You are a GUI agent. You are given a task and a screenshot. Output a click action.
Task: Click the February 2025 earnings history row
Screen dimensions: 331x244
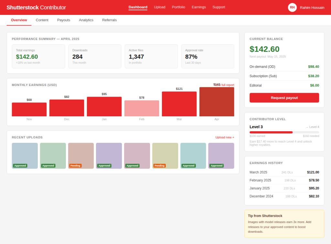284,180
